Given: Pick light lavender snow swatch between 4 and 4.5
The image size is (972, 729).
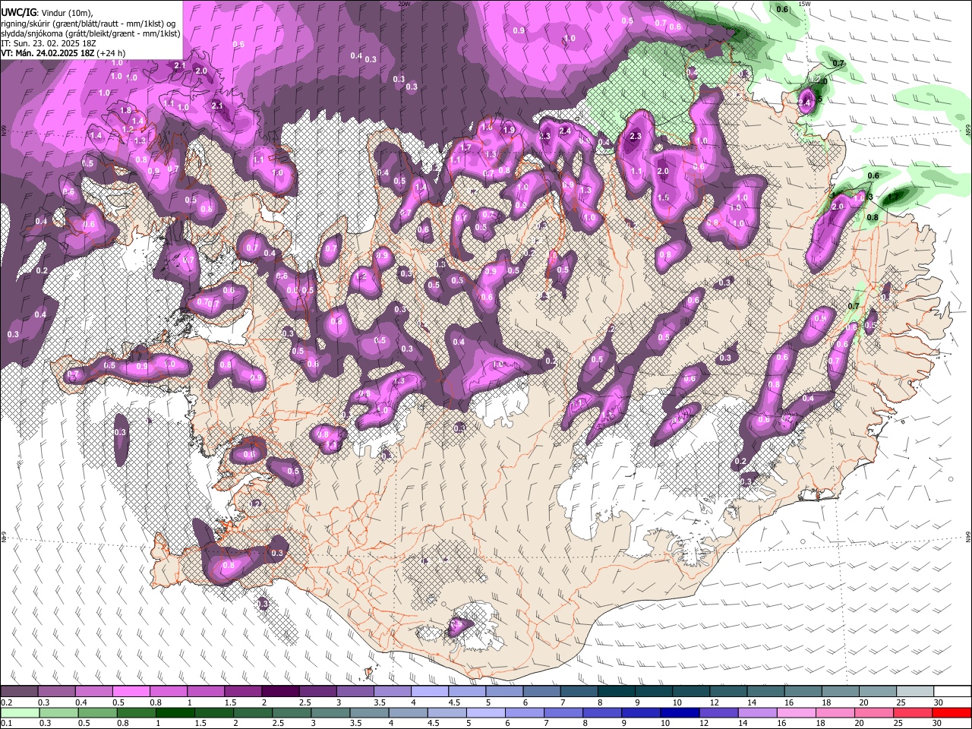Looking at the screenshot, I should [x=430, y=692].
